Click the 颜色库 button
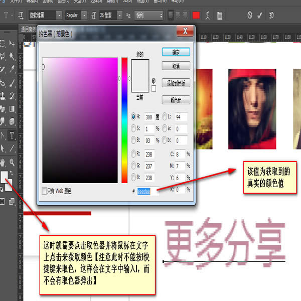 pyautogui.click(x=176, y=100)
